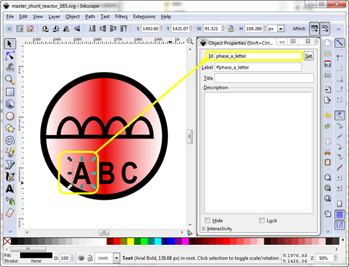Click the Label input field
This screenshot has height=267, width=349.
click(258, 67)
